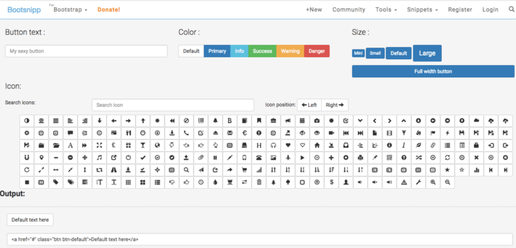Open the Community page
Image resolution: width=516 pixels, height=248 pixels.
pos(348,10)
